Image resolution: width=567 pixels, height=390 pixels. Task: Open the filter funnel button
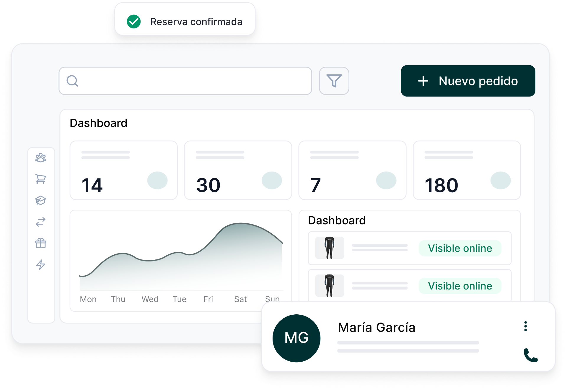point(334,81)
